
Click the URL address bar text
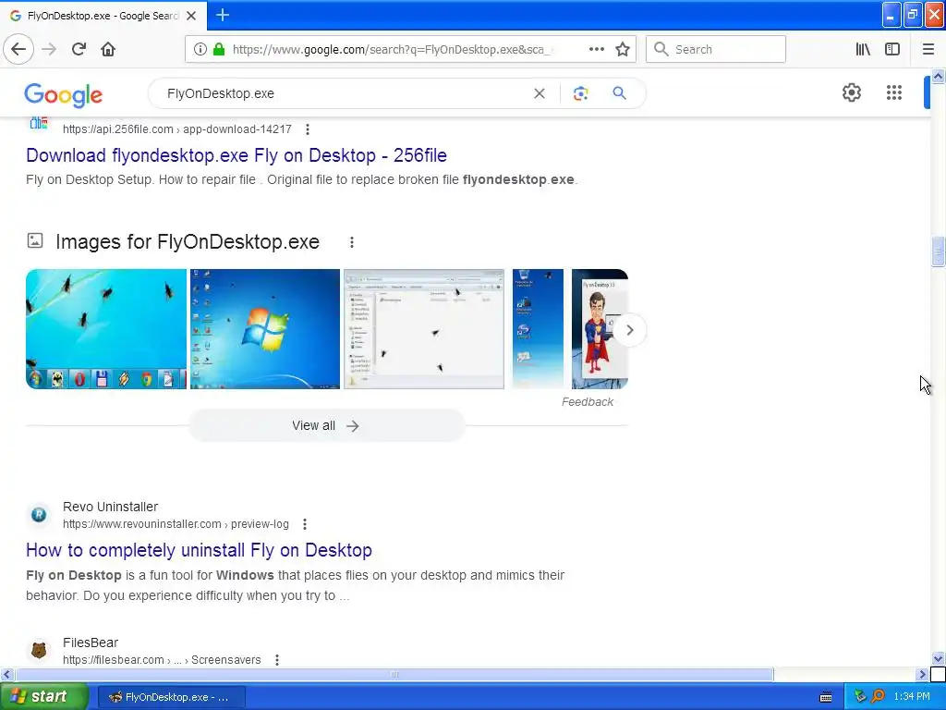point(391,50)
